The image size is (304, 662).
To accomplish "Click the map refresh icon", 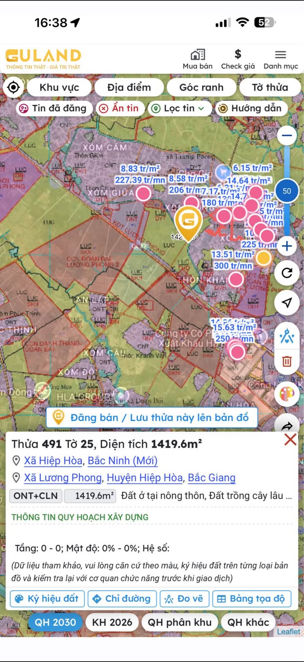I will 287,273.
